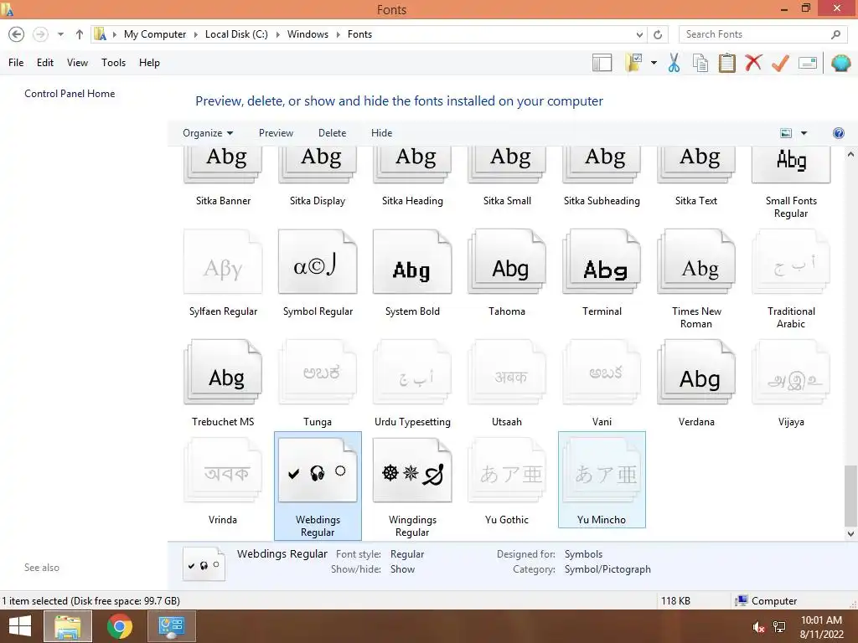The width and height of the screenshot is (858, 643).
Task: Open the View menu
Action: coord(77,62)
